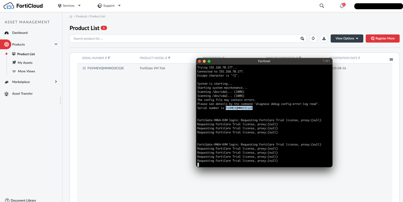Image resolution: width=403 pixels, height=202 pixels.
Task: Expand the Marketplace sidebar section
Action: [x=56, y=82]
